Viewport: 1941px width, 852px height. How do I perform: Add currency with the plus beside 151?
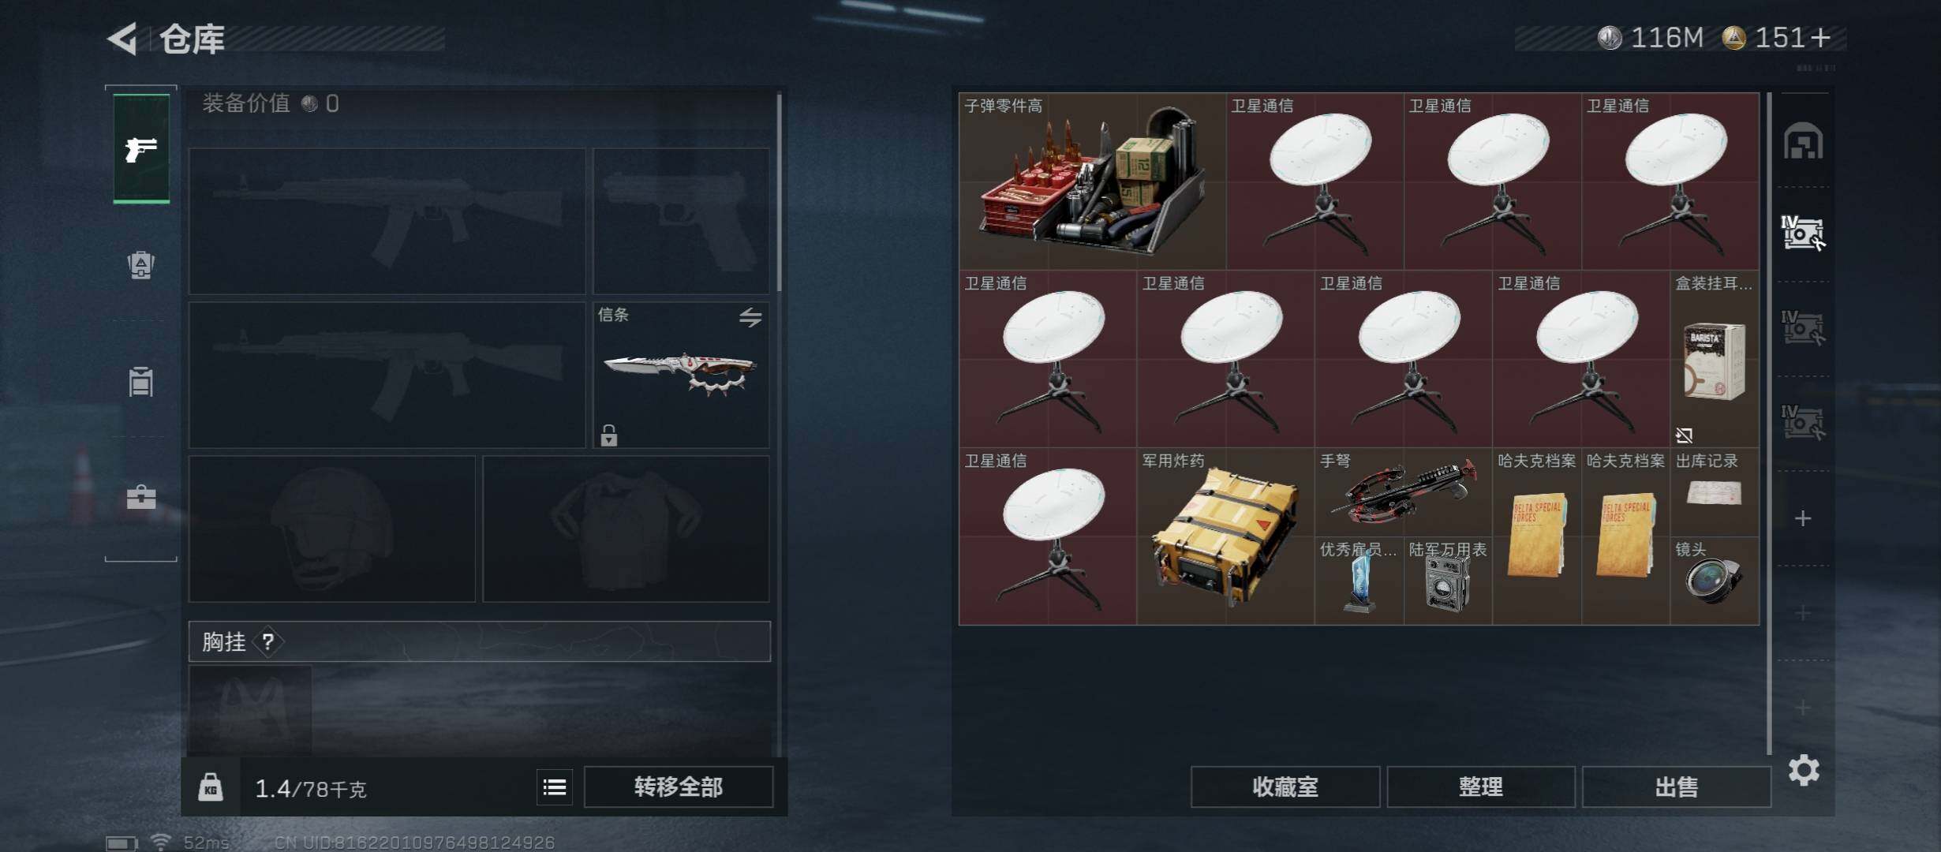tap(1821, 38)
